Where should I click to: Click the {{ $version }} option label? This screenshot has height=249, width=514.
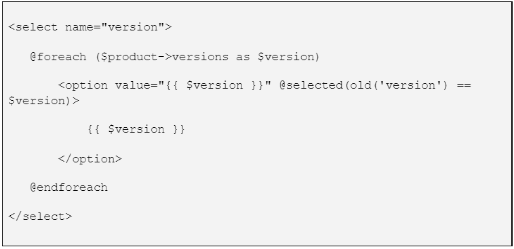pos(136,129)
